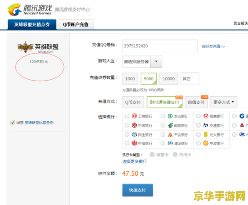Click the 交通银行 bank logo icon

pos(206,125)
